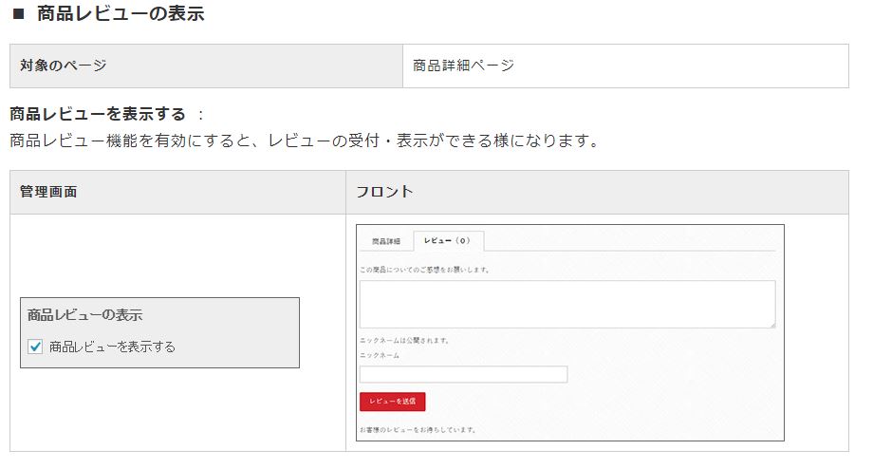Click the ニックネーム input field
This screenshot has width=873, height=469.
point(463,374)
